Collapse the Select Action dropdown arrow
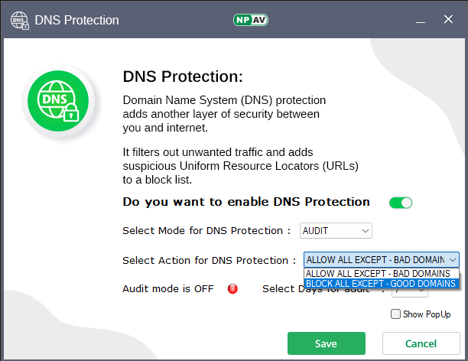468x361 pixels. click(x=453, y=260)
